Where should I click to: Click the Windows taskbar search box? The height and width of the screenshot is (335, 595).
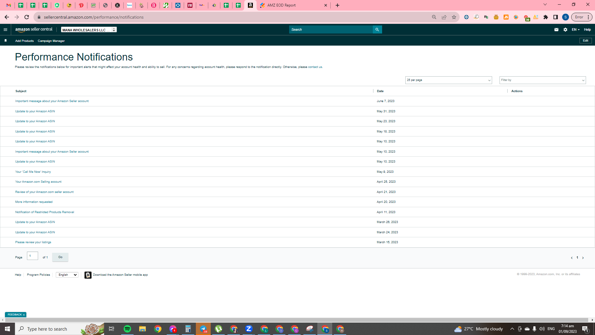click(59, 329)
